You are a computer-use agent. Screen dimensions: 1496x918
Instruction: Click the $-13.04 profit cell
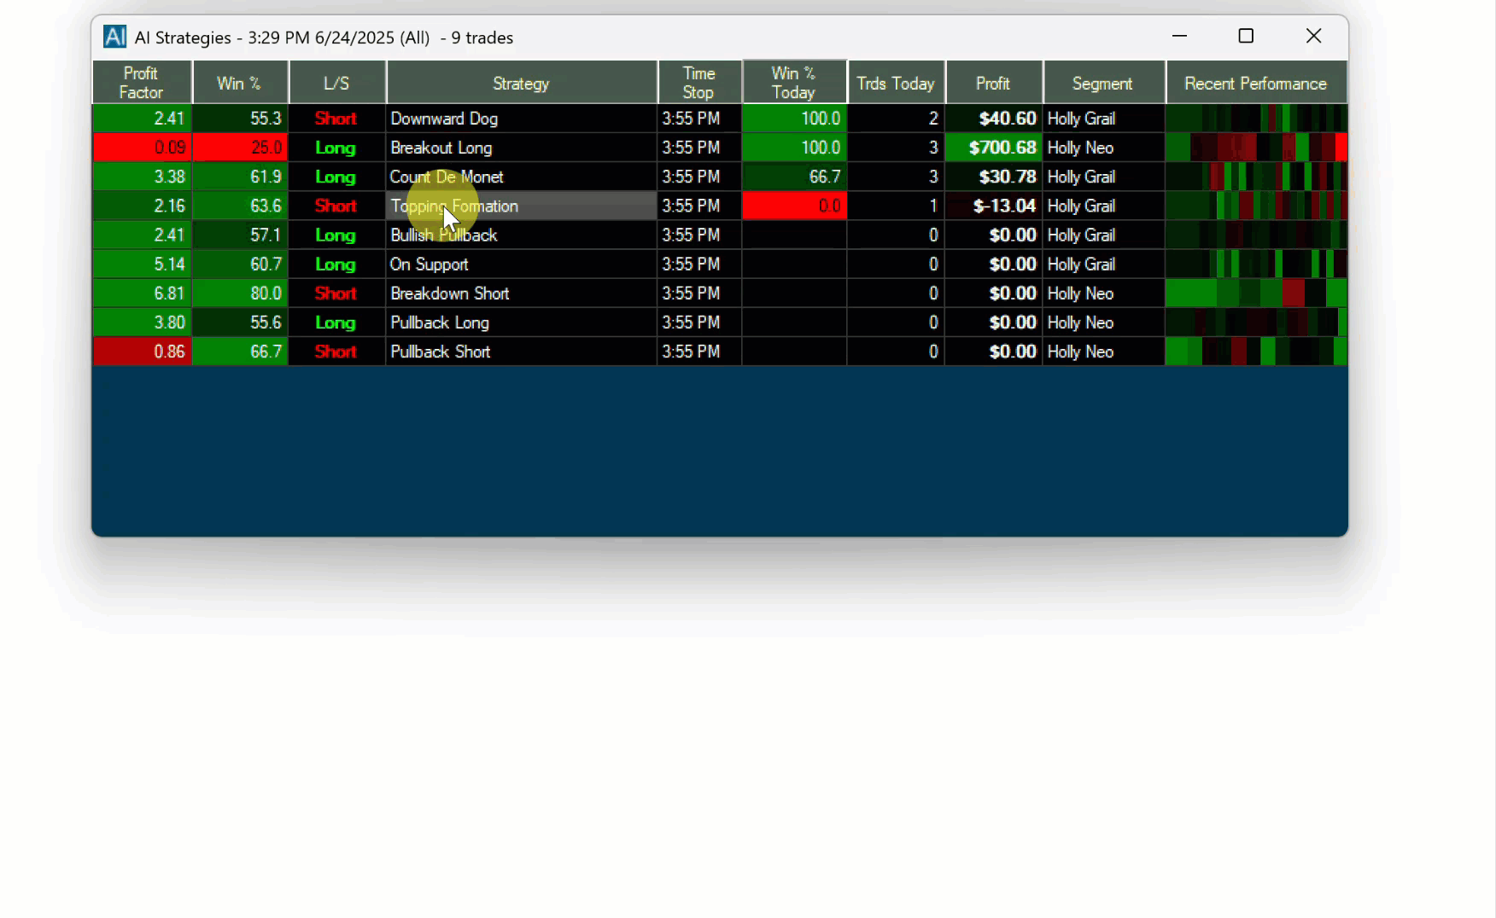pyautogui.click(x=993, y=206)
